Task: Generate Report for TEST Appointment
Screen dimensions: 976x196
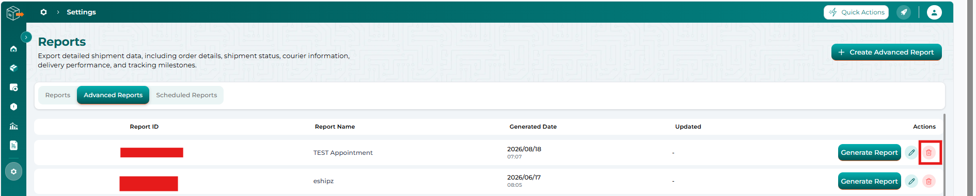Action: click(x=869, y=153)
